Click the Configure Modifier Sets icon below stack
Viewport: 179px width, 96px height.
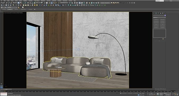pyautogui.click(x=163, y=39)
